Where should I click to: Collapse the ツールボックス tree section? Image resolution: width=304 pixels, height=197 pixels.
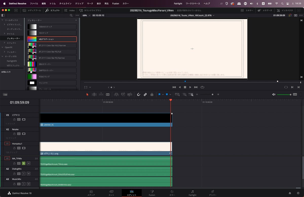3,20
